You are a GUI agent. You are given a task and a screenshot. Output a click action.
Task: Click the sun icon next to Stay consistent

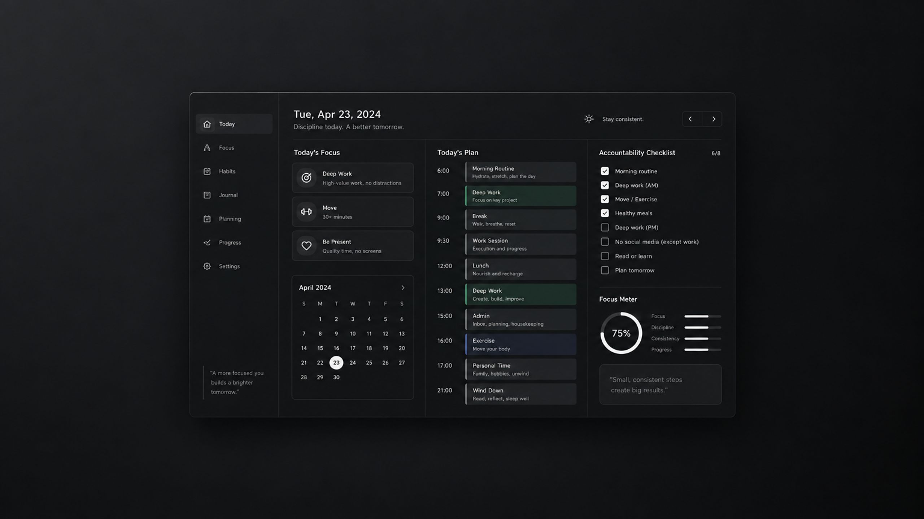point(589,119)
